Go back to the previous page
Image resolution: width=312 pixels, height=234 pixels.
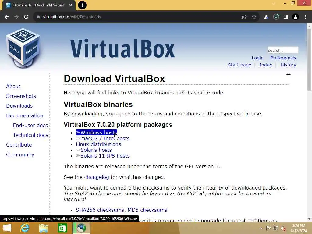(7, 17)
